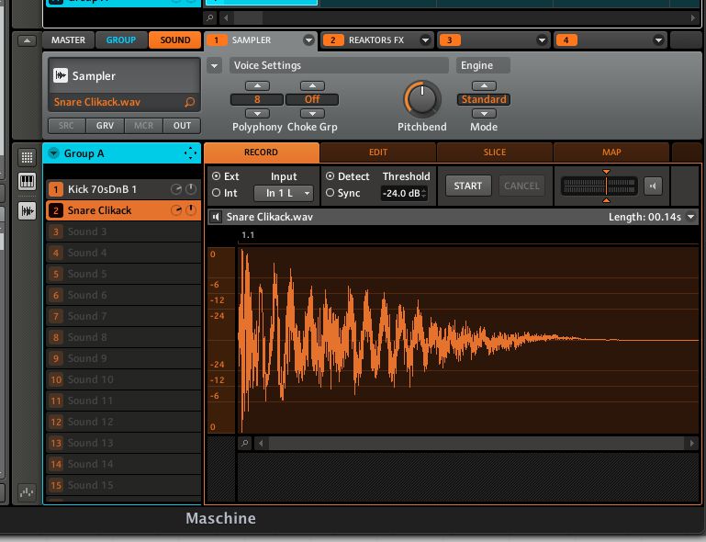
Task: Toggle the SRC page button
Action: [66, 126]
